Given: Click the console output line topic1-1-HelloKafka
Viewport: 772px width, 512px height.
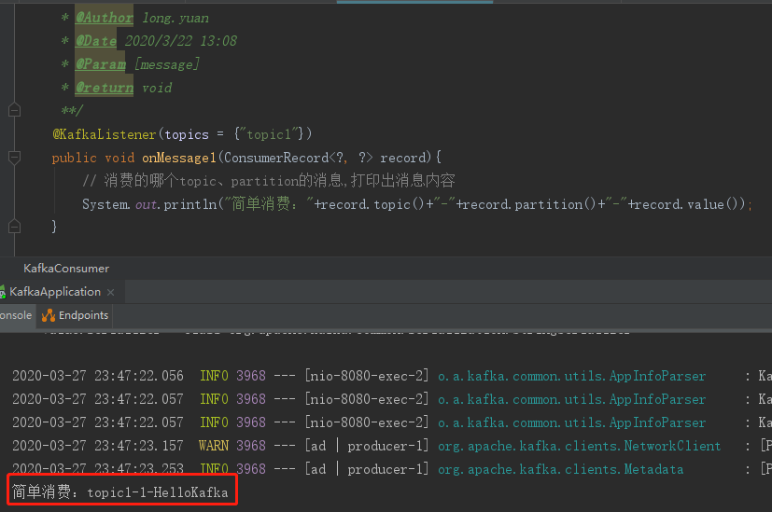Looking at the screenshot, I should coord(120,491).
